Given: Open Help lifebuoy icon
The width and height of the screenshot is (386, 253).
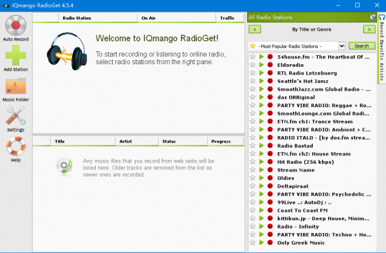Looking at the screenshot, I should (x=15, y=146).
